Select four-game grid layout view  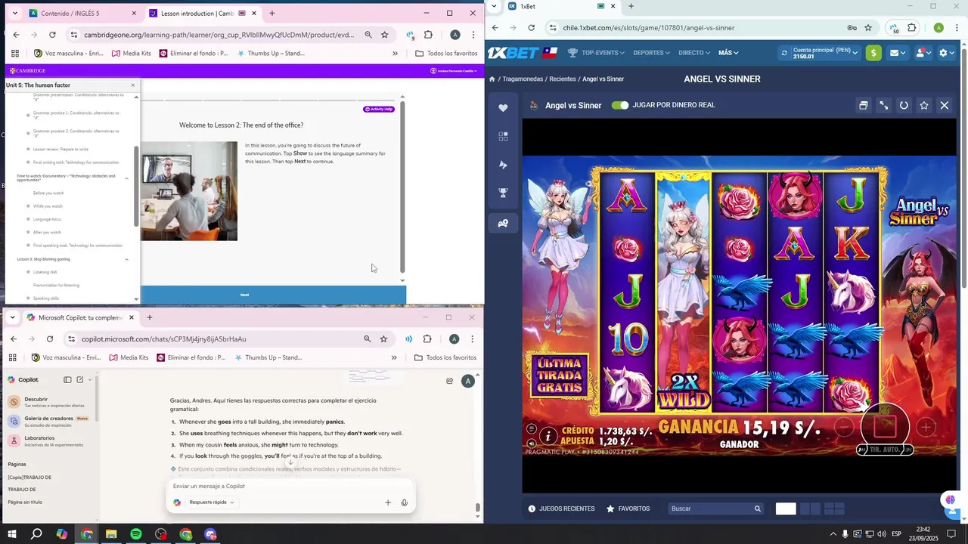(834, 508)
